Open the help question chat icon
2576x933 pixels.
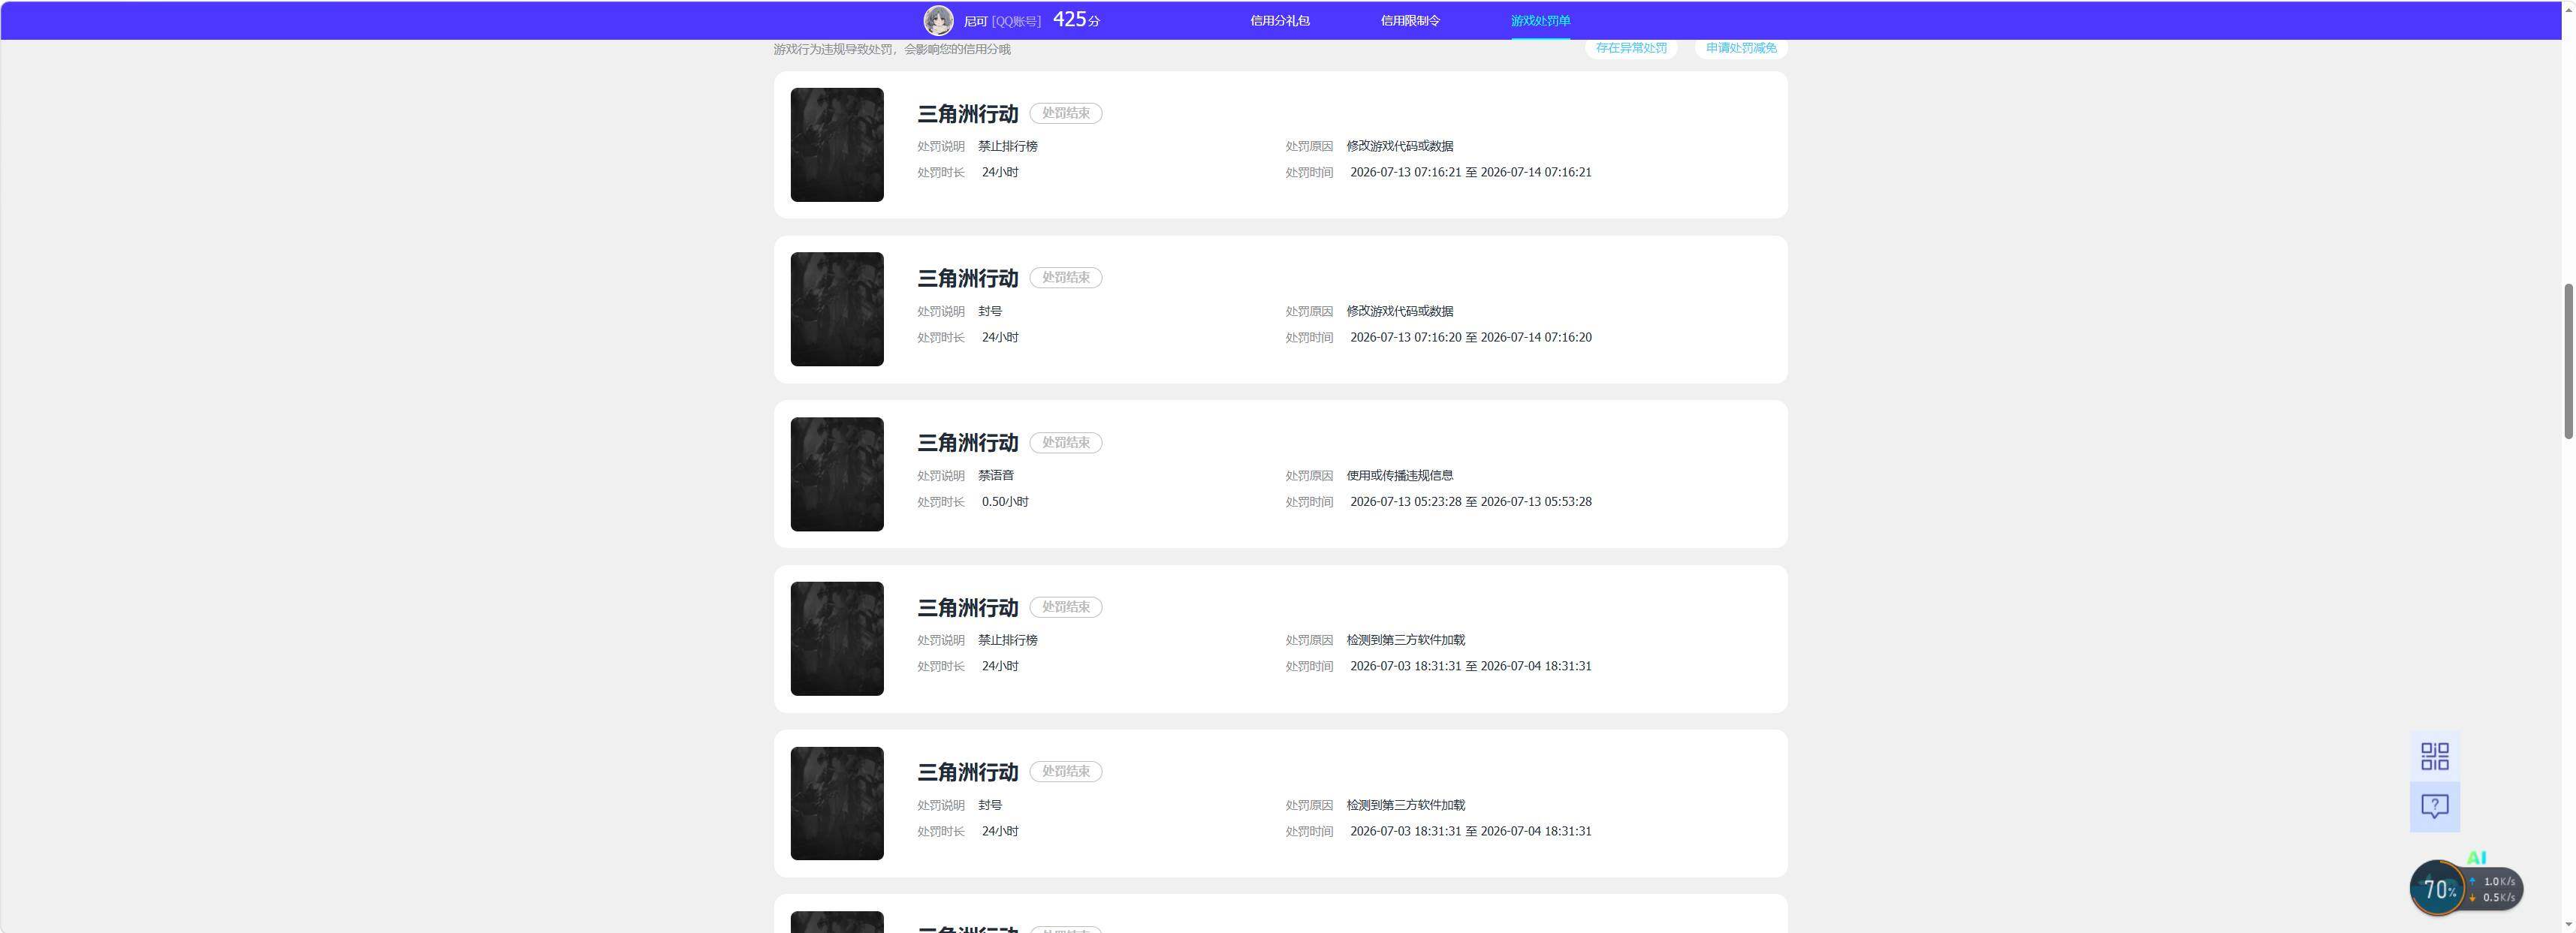(2435, 806)
